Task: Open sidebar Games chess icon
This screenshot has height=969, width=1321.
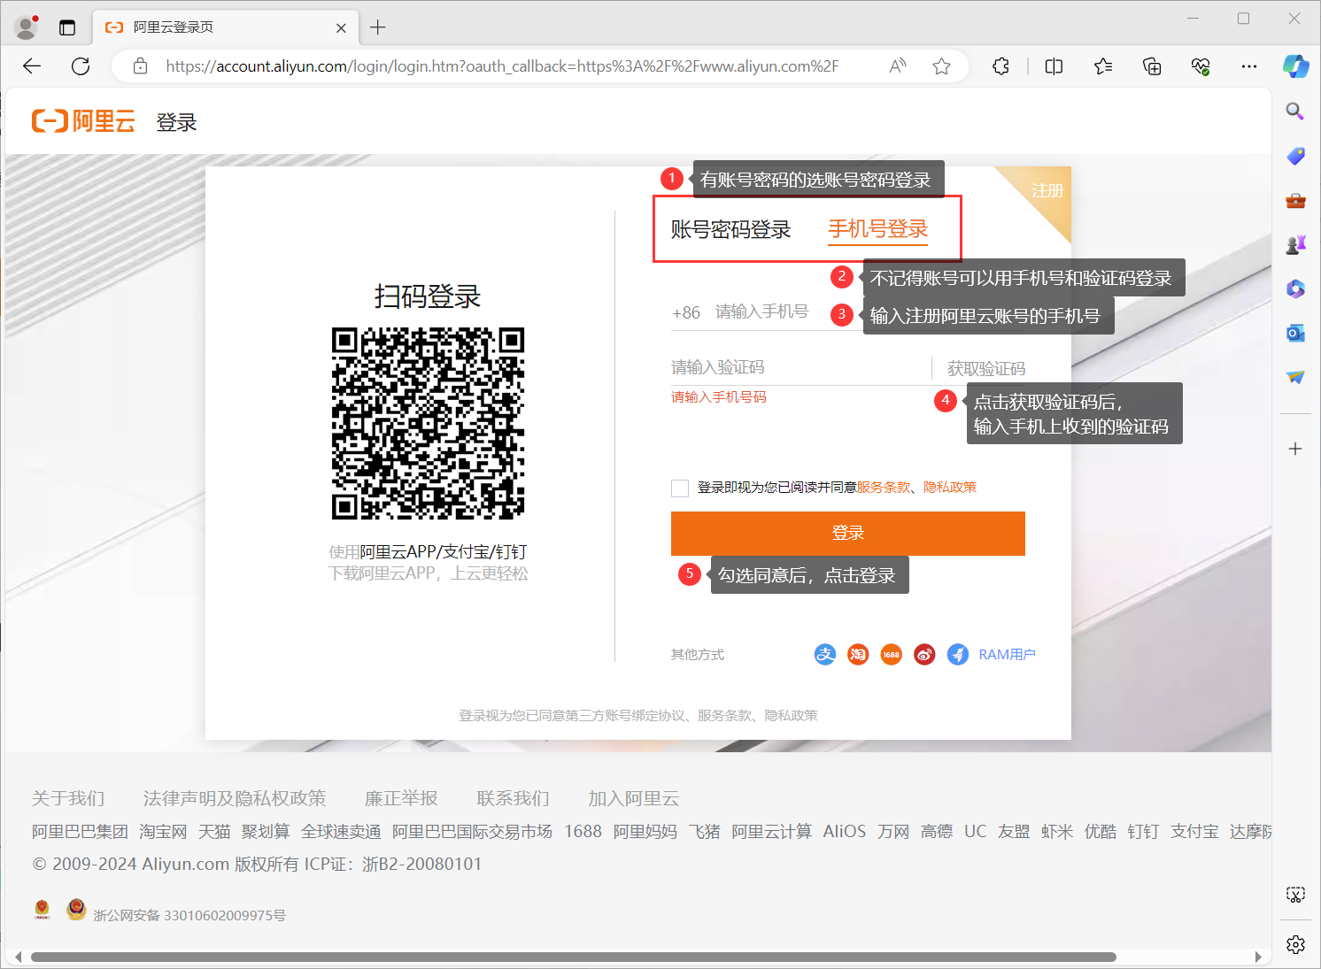Action: [x=1295, y=244]
